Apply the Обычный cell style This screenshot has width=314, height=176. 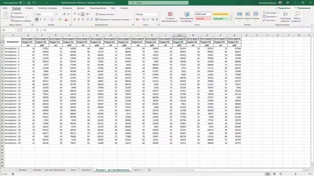pyautogui.click(x=203, y=14)
